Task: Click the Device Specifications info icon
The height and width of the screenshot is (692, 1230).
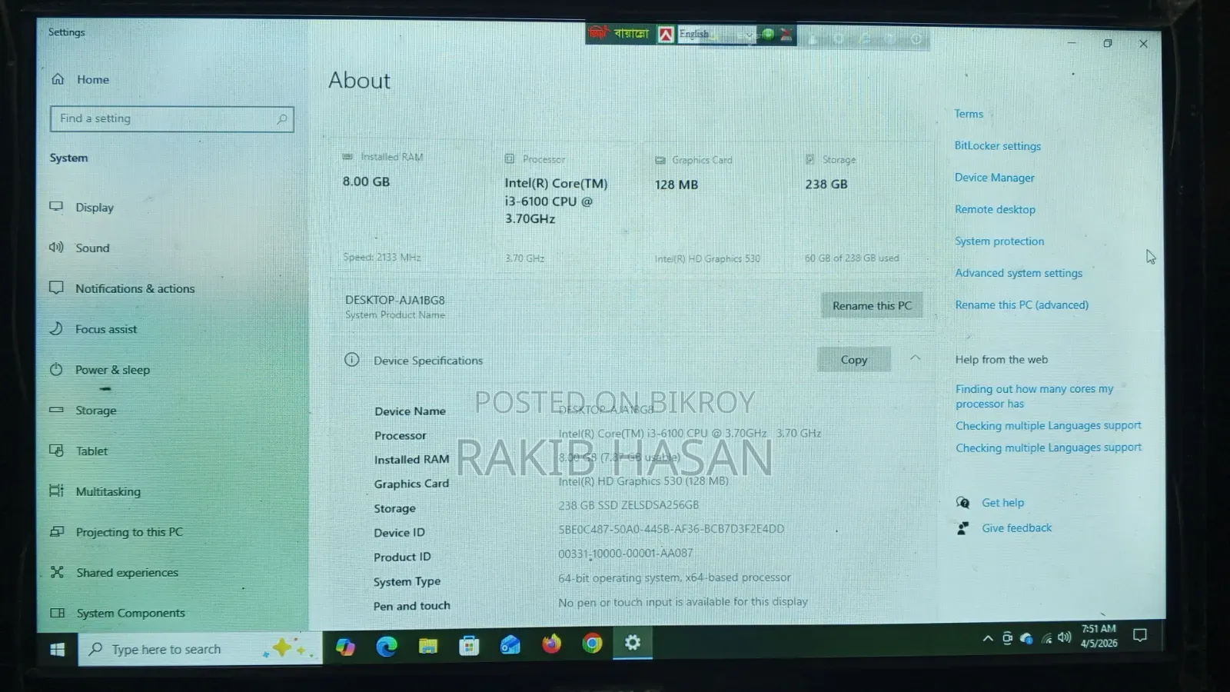Action: coord(351,360)
